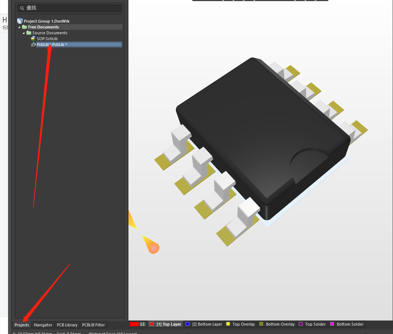Select the Bottom Solder layer tab

pyautogui.click(x=347, y=324)
